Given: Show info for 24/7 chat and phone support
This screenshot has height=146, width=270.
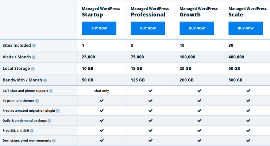Looking at the screenshot, I should [x=51, y=91].
